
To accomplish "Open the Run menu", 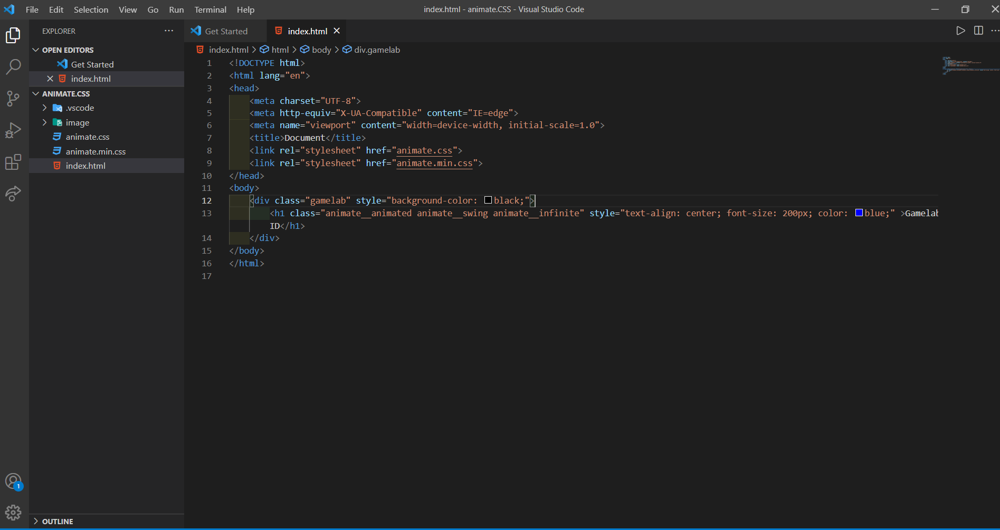I will point(176,9).
